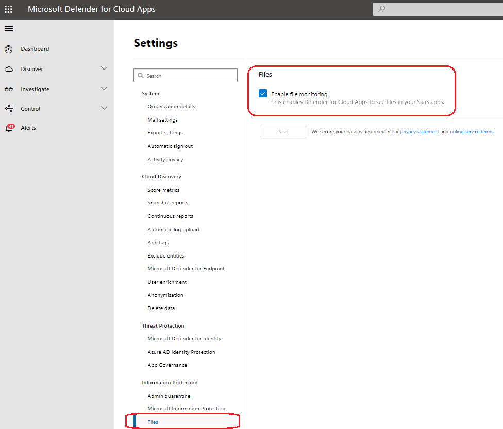This screenshot has height=429, width=503.
Task: Click the Investigate glasses icon
Action: tap(9, 89)
